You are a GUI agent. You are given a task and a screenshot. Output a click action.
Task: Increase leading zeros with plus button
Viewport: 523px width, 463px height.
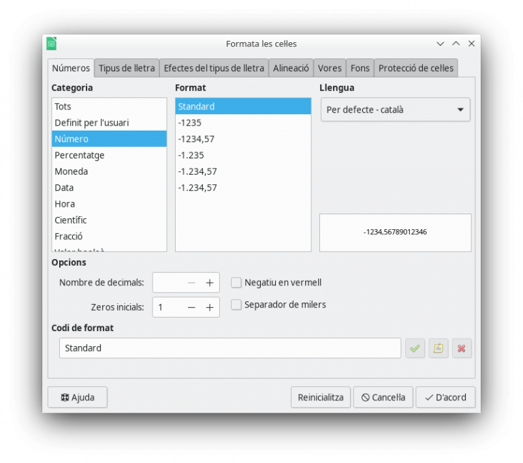pyautogui.click(x=210, y=307)
